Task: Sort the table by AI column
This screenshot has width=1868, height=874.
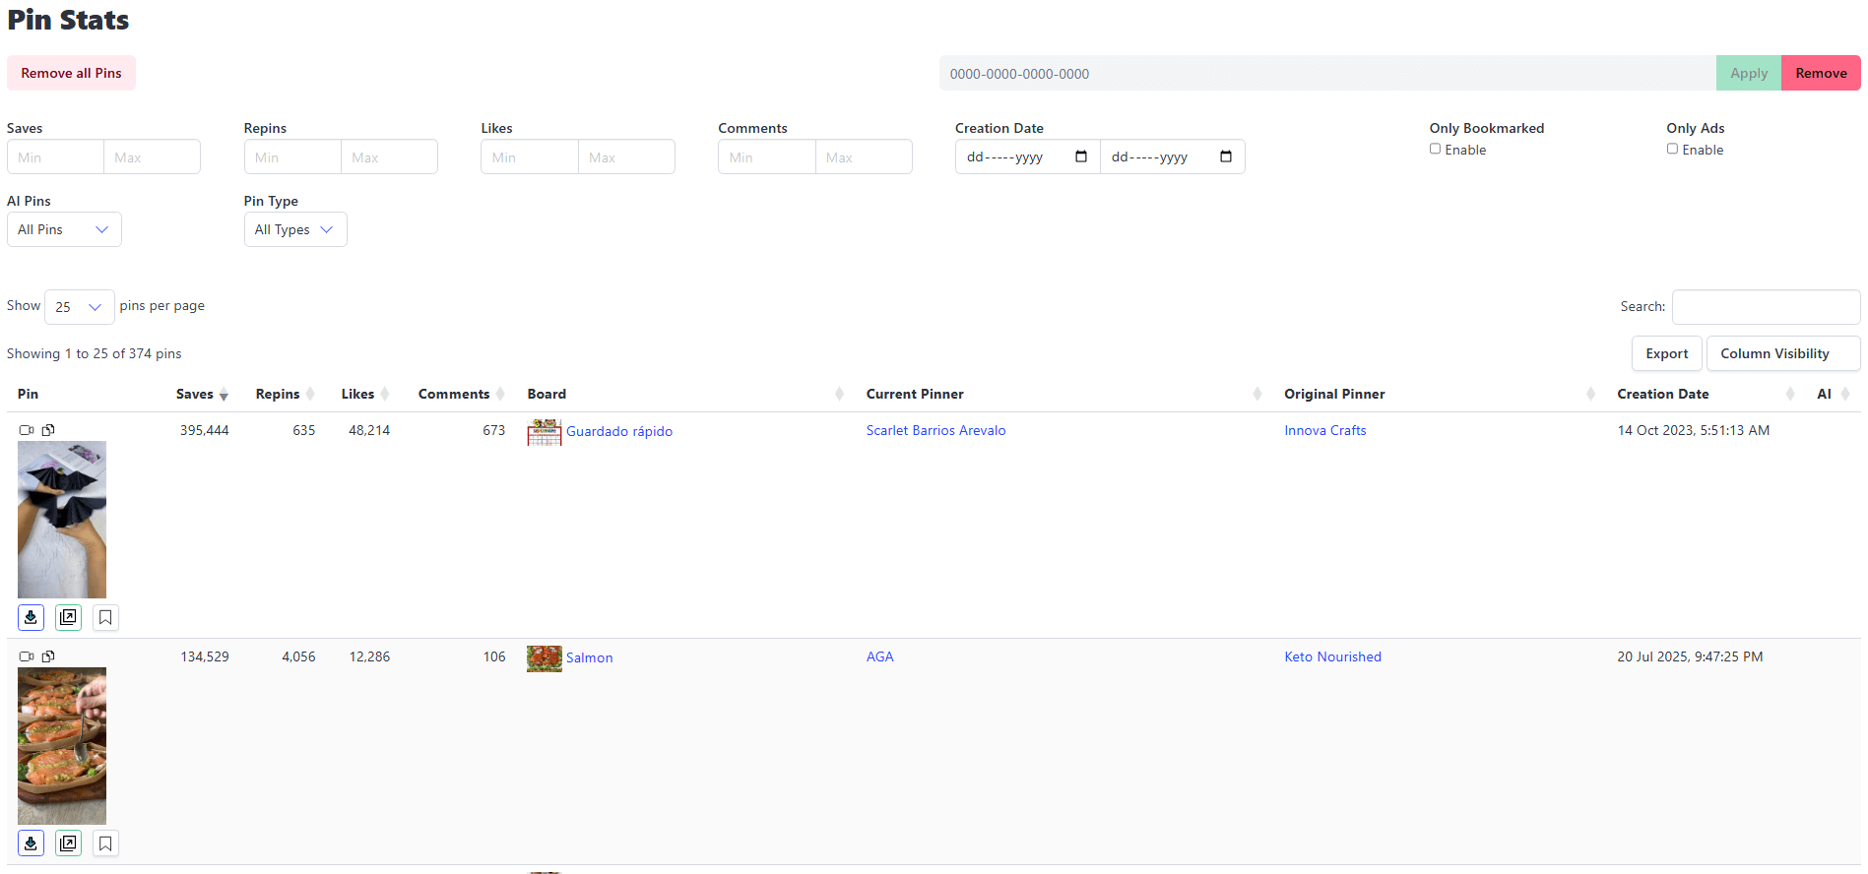Action: tap(1833, 394)
